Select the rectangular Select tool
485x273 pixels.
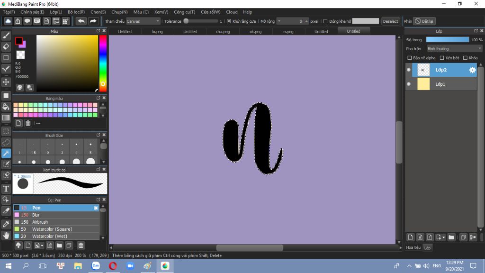pos(6,131)
